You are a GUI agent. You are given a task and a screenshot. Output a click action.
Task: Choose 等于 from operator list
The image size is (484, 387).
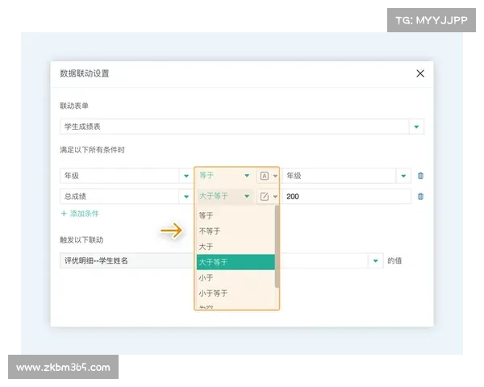click(x=236, y=215)
